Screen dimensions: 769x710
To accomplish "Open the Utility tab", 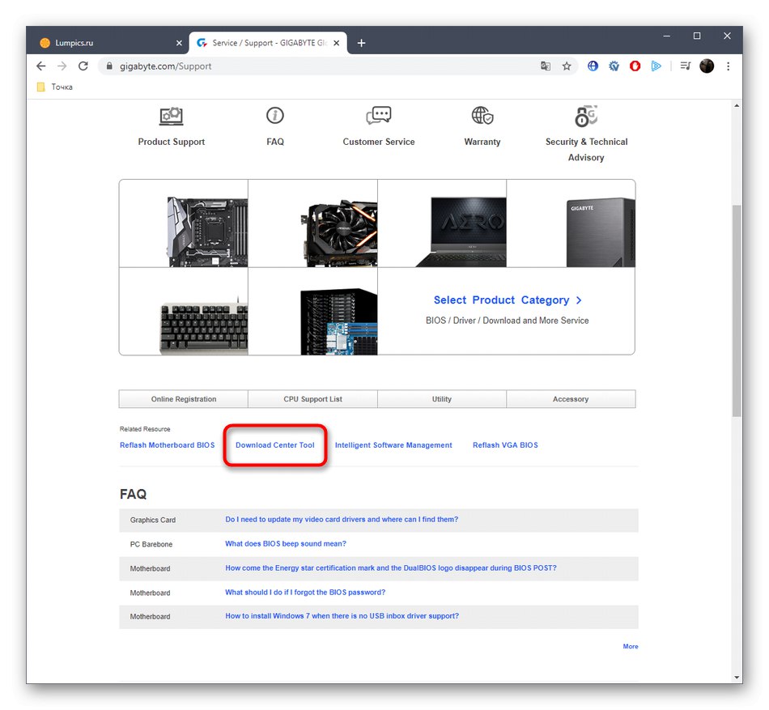I will tap(442, 399).
